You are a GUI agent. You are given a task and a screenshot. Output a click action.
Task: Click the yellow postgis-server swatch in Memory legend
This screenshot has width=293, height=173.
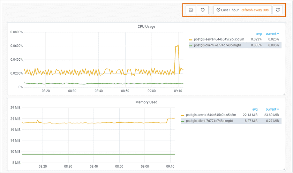(182, 115)
